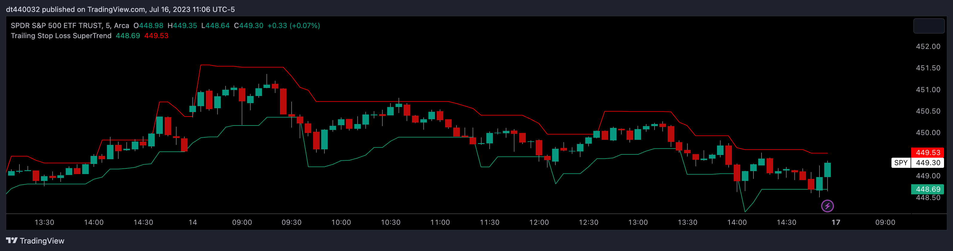Click the change value +0.33 (+0.07%)
The image size is (953, 251).
[x=294, y=25]
